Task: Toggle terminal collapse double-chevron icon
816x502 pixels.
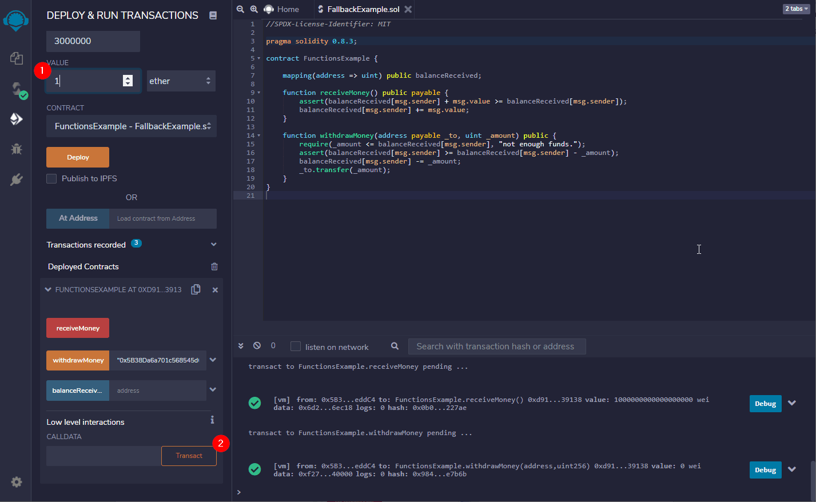Action: (241, 346)
